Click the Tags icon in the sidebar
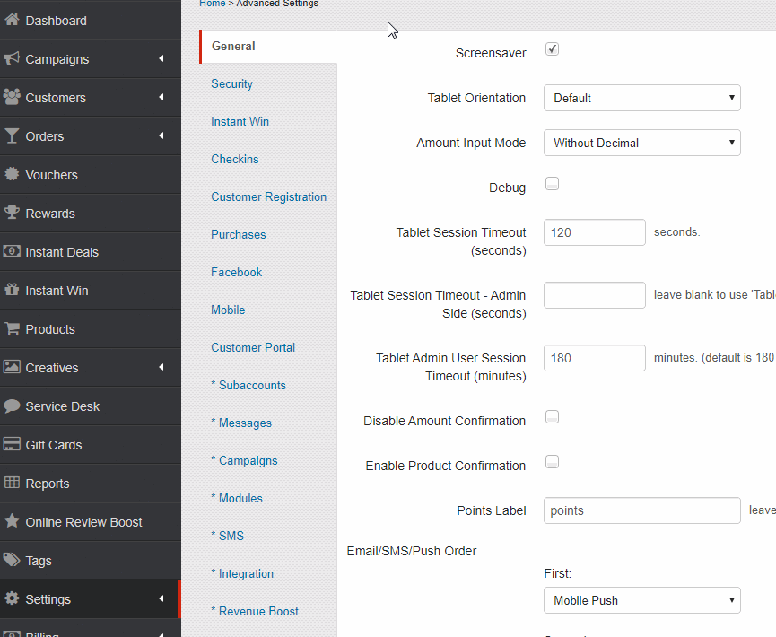 (11, 560)
